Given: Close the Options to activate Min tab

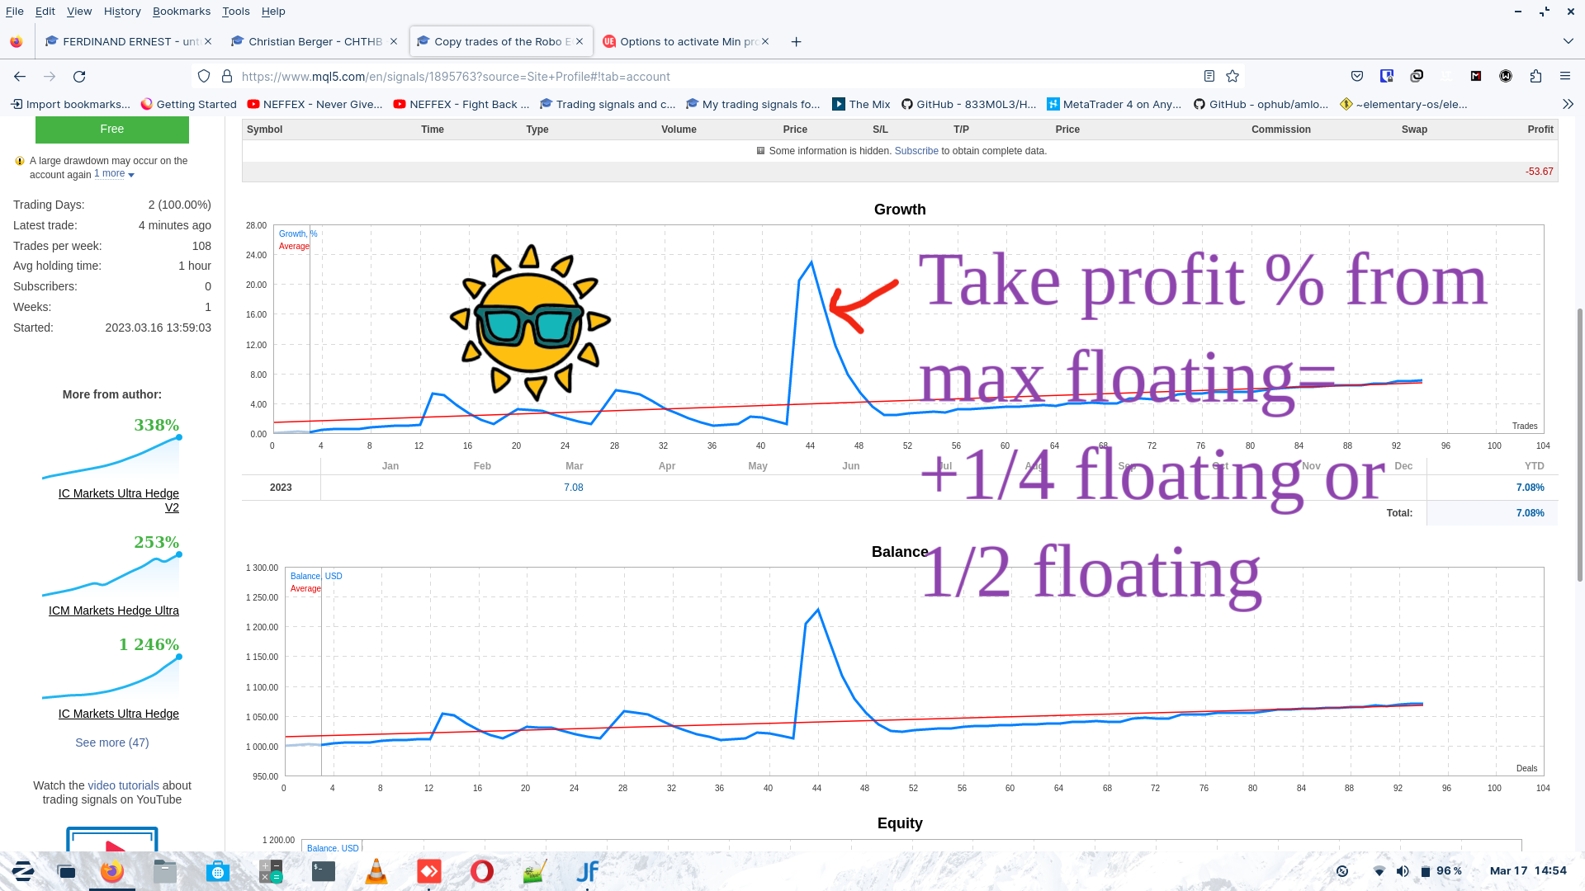Looking at the screenshot, I should (x=765, y=41).
